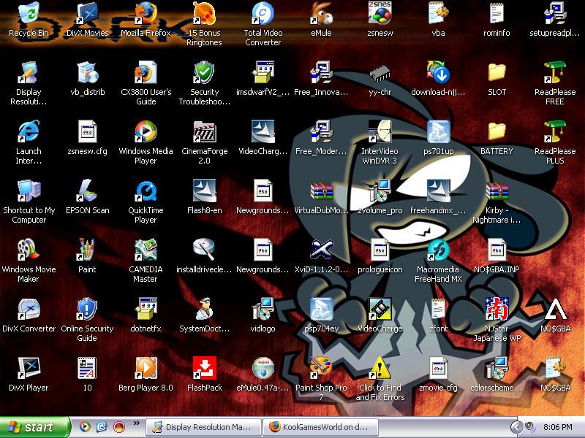Open the zsnesw emulator icon
This screenshot has height=438, width=585.
tap(380, 13)
